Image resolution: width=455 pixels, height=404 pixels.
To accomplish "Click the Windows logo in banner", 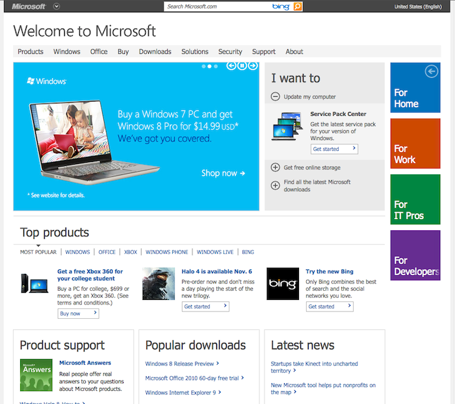I will tap(47, 81).
